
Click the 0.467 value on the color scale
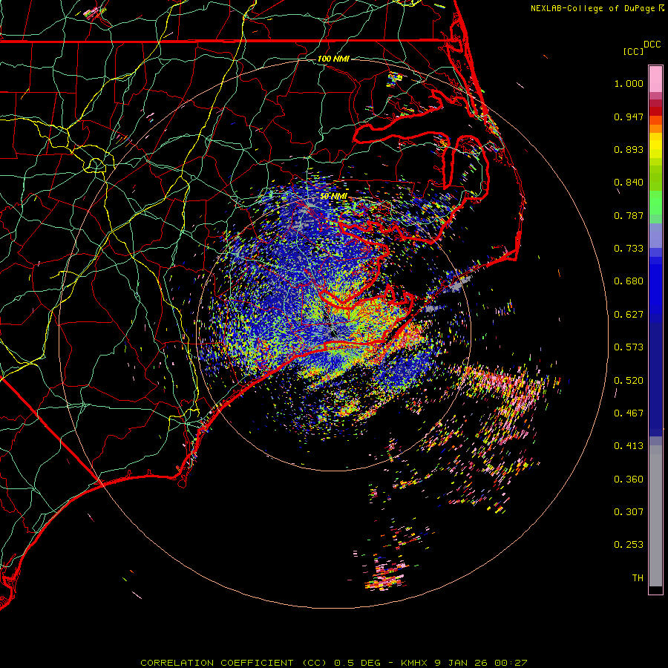629,413
